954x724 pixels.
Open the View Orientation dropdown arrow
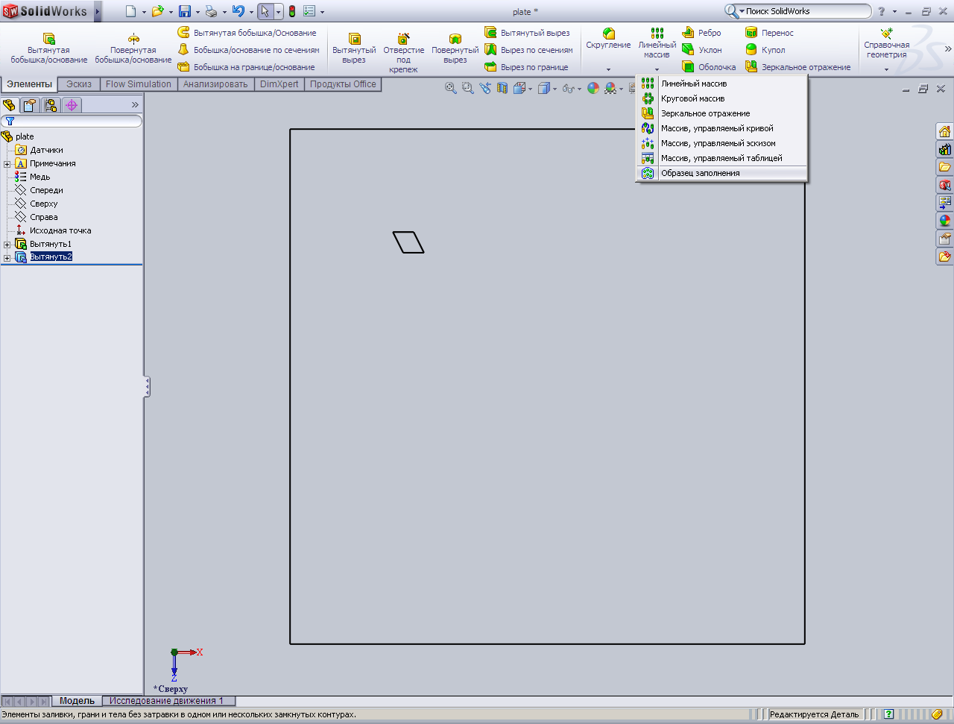click(531, 89)
